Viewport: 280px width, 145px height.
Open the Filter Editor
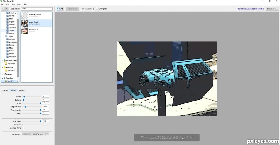point(272,9)
